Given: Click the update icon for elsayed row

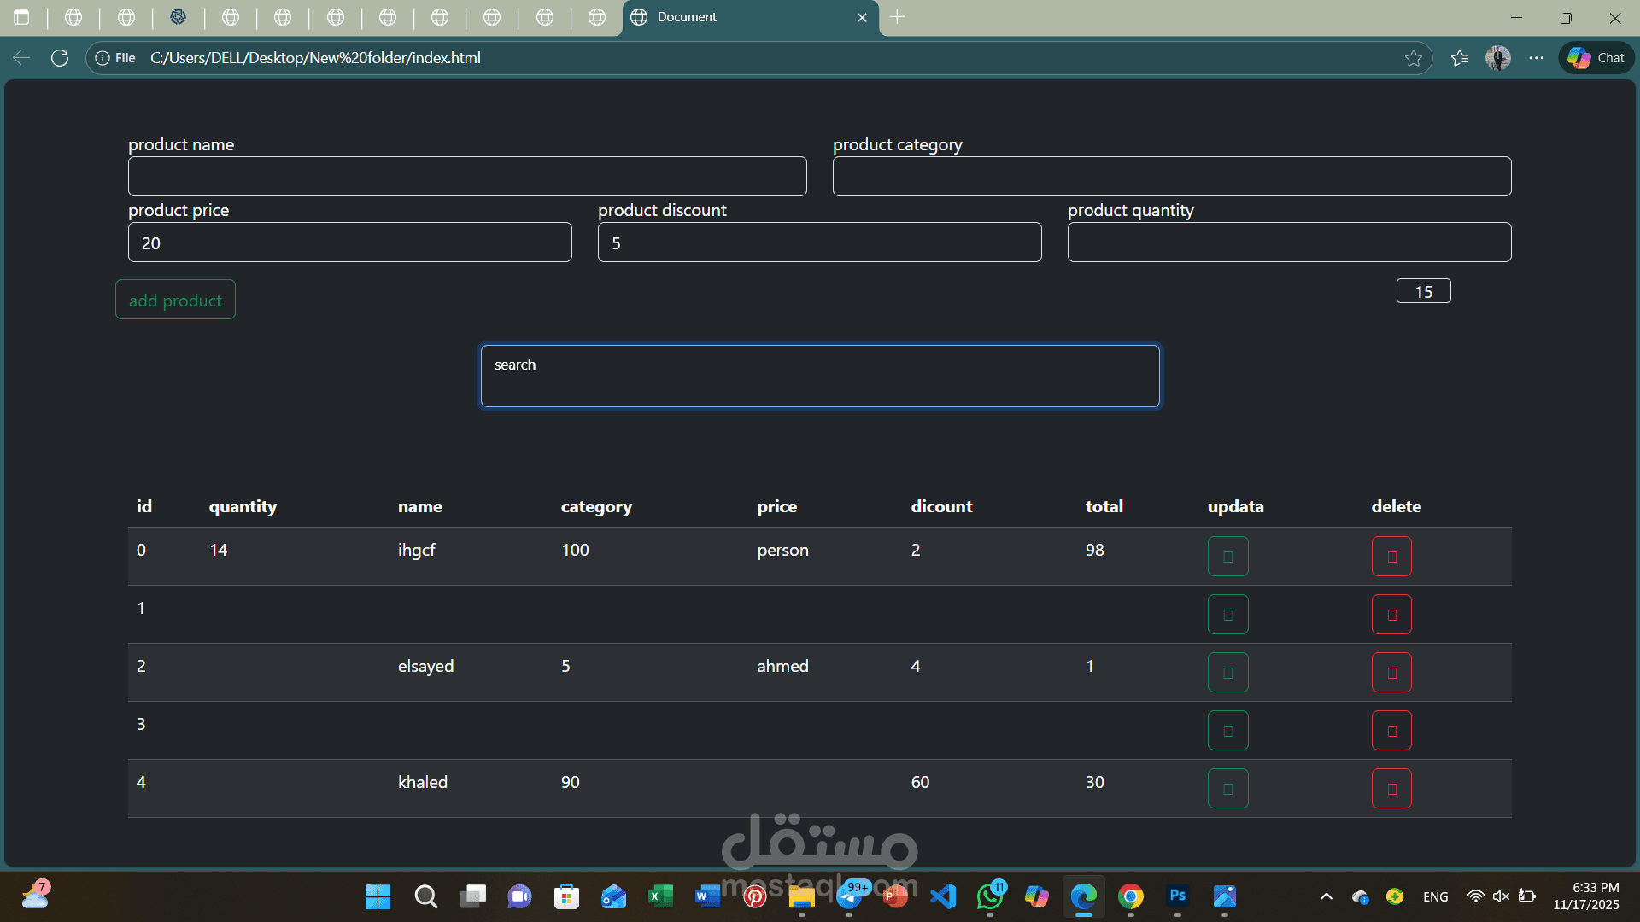Looking at the screenshot, I should (x=1227, y=673).
